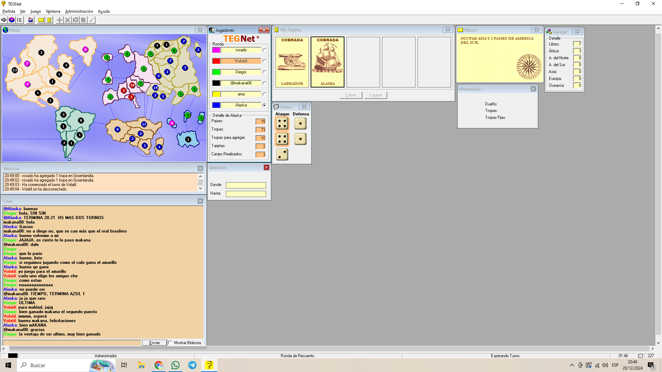This screenshot has height=372, width=662.
Task: Open TEGNet from the taskbar
Action: [209, 365]
